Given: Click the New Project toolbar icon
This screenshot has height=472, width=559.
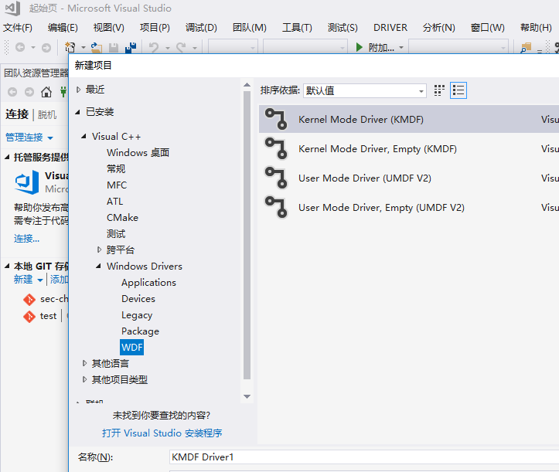Looking at the screenshot, I should [70, 47].
